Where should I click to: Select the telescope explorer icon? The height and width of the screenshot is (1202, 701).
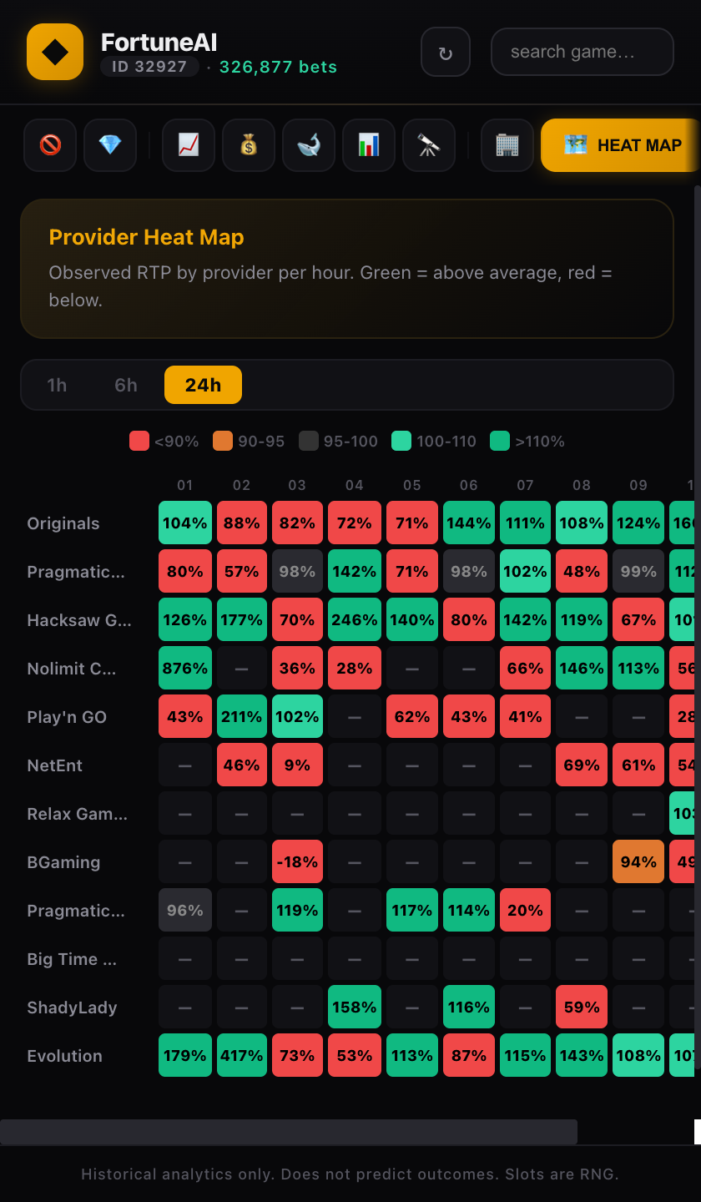pos(428,144)
